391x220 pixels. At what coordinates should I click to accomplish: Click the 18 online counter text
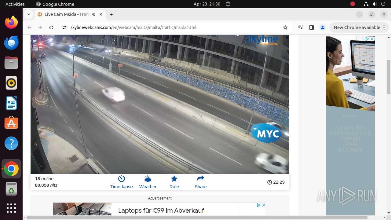click(x=44, y=179)
